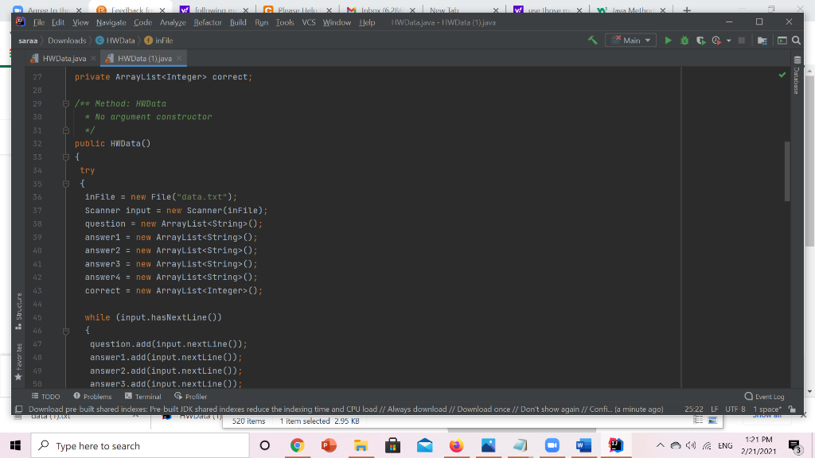The width and height of the screenshot is (815, 458).
Task: Click the profiler run clock icon
Action: pyautogui.click(x=716, y=40)
